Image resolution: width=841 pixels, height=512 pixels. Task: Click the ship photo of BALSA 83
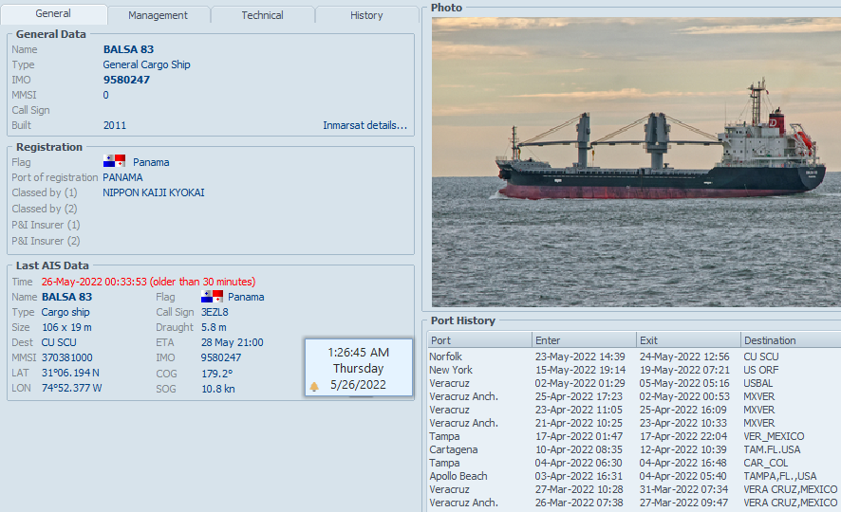coord(636,162)
